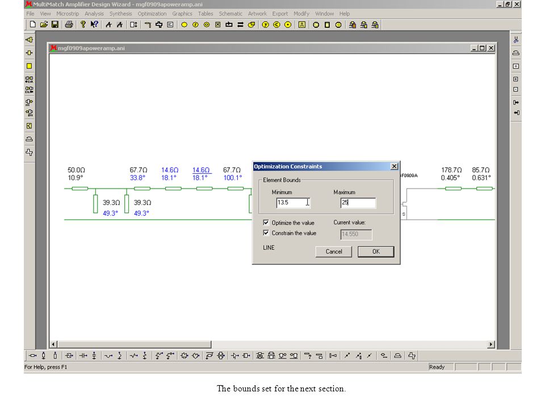545x409 pixels.
Task: Select the underlined 14.6Ω line value
Action: point(201,170)
